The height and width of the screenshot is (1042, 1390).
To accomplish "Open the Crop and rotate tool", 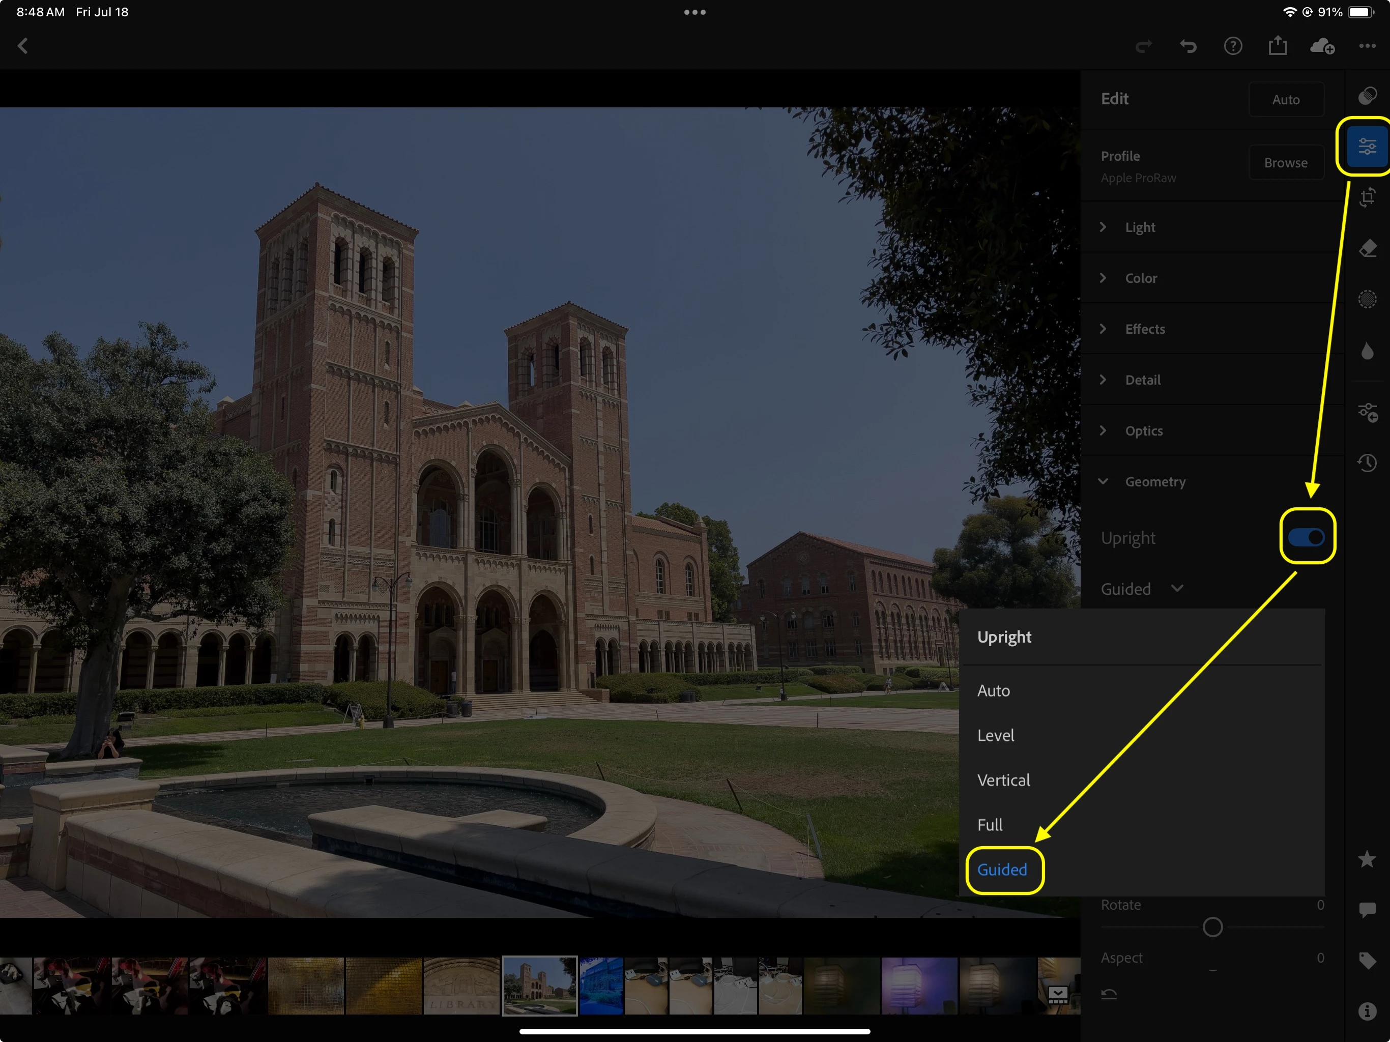I will [x=1368, y=198].
